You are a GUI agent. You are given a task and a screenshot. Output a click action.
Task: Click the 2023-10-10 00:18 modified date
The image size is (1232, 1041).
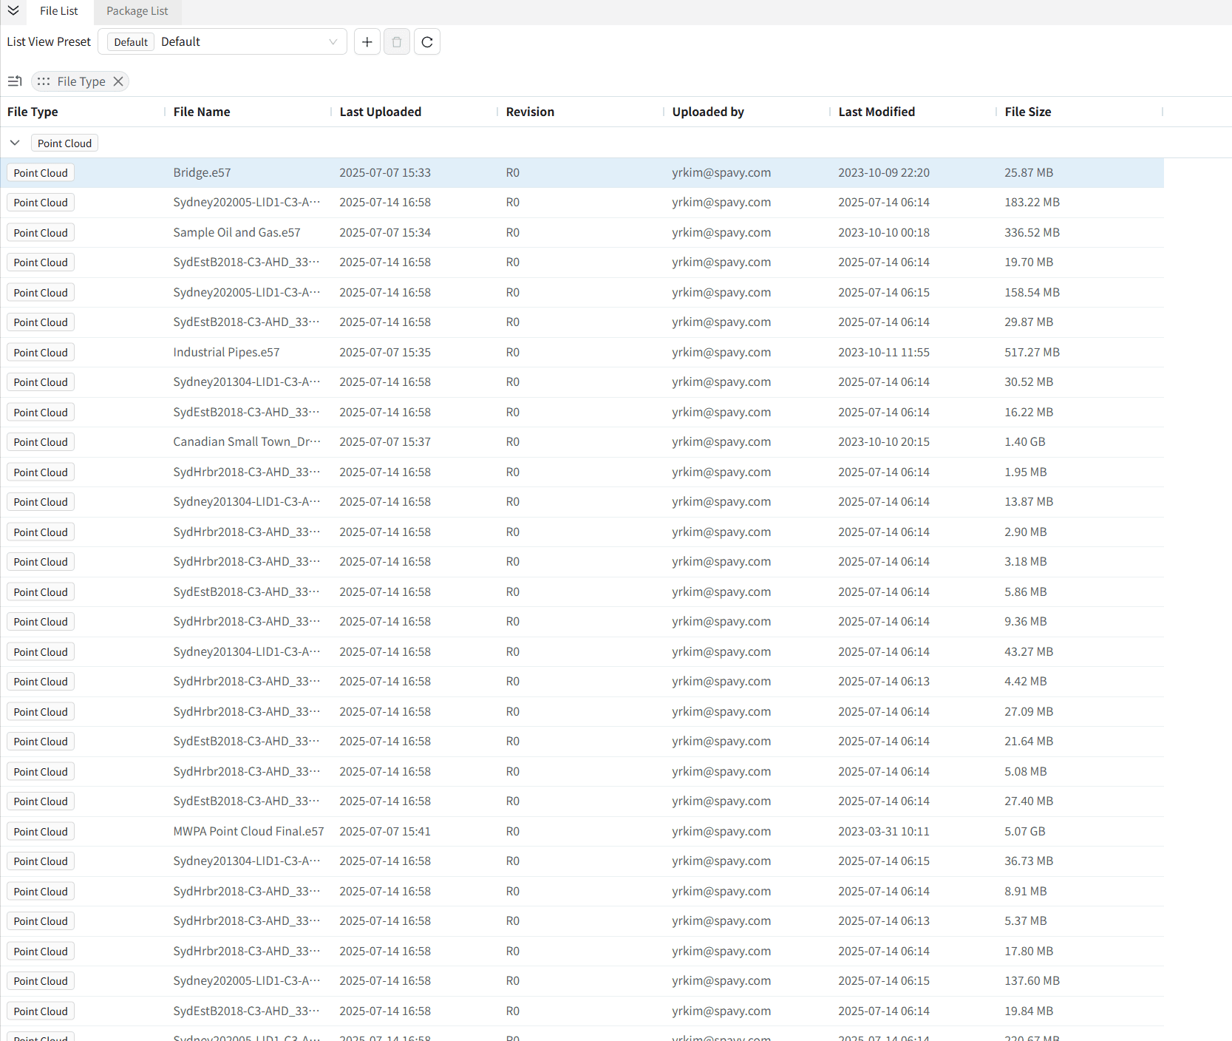pos(884,232)
